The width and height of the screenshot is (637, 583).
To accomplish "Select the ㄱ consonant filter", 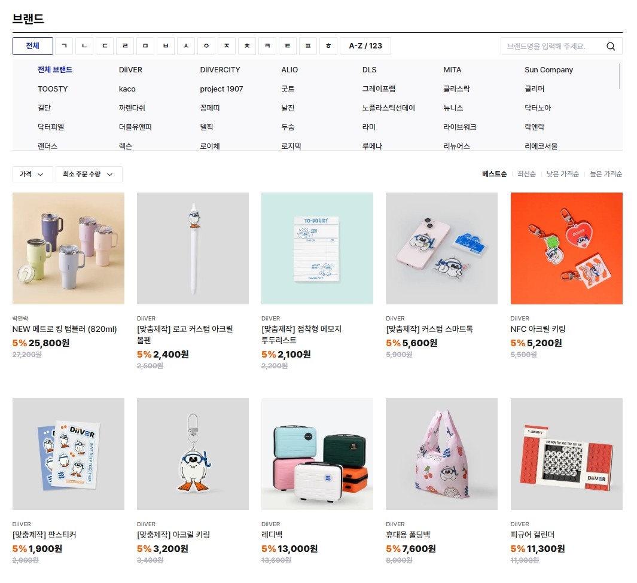I will pos(64,46).
